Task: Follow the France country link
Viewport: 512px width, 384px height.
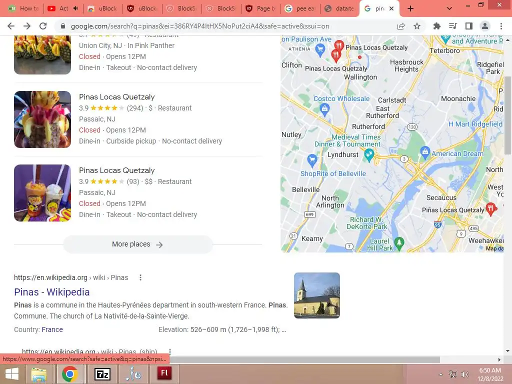Action: (52, 329)
